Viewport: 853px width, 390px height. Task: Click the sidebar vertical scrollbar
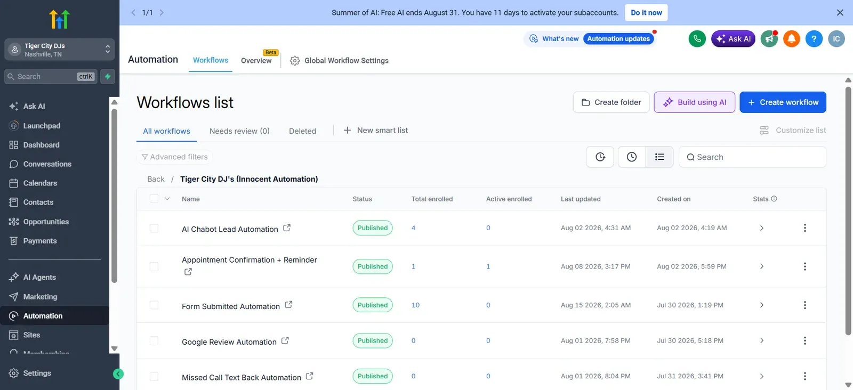pyautogui.click(x=114, y=196)
